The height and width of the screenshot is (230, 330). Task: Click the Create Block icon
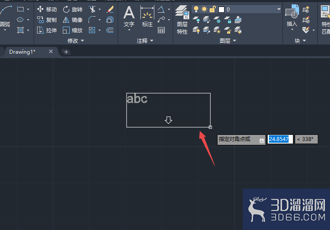[306, 10]
